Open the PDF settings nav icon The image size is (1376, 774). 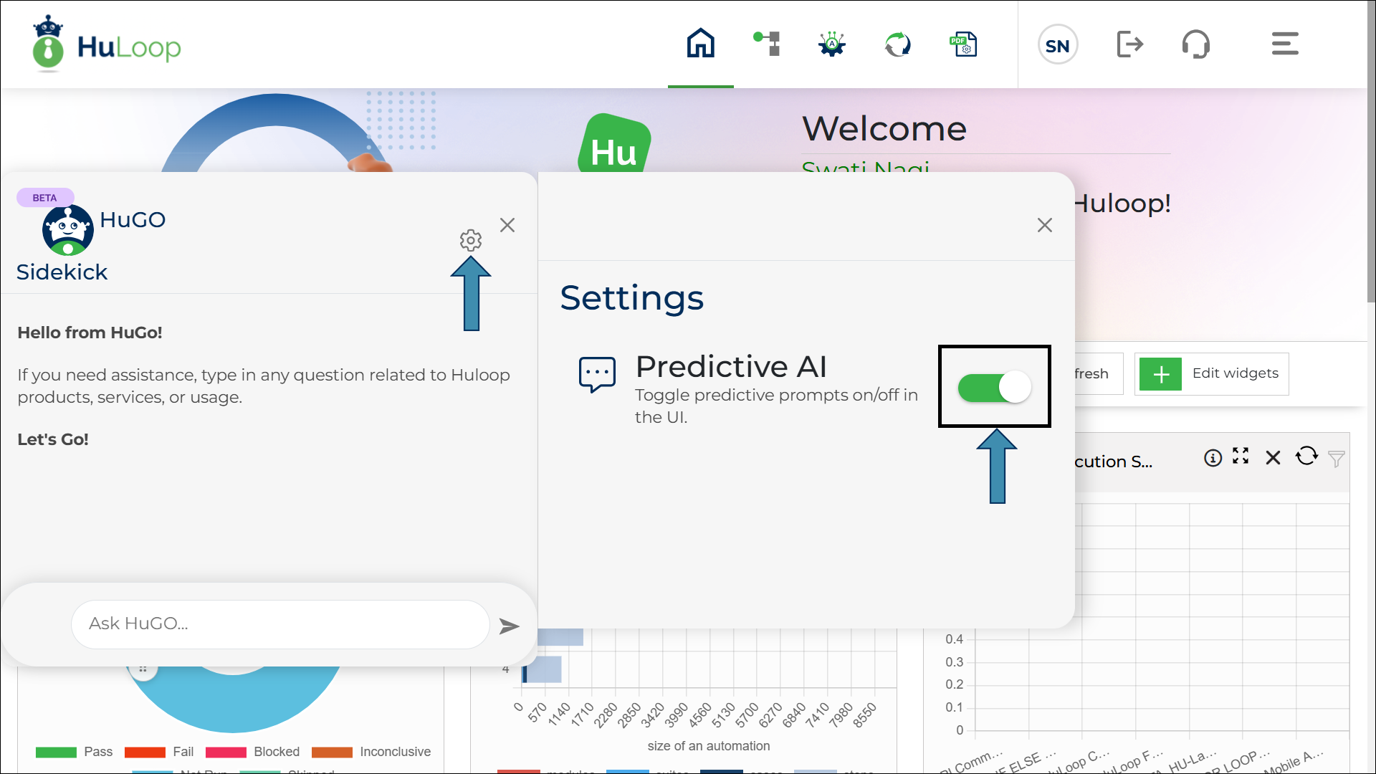pyautogui.click(x=963, y=44)
